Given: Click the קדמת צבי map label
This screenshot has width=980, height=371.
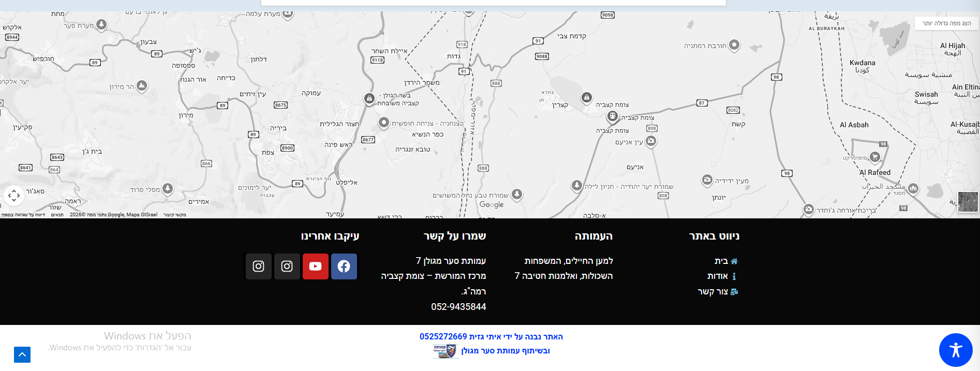Looking at the screenshot, I should 572,36.
